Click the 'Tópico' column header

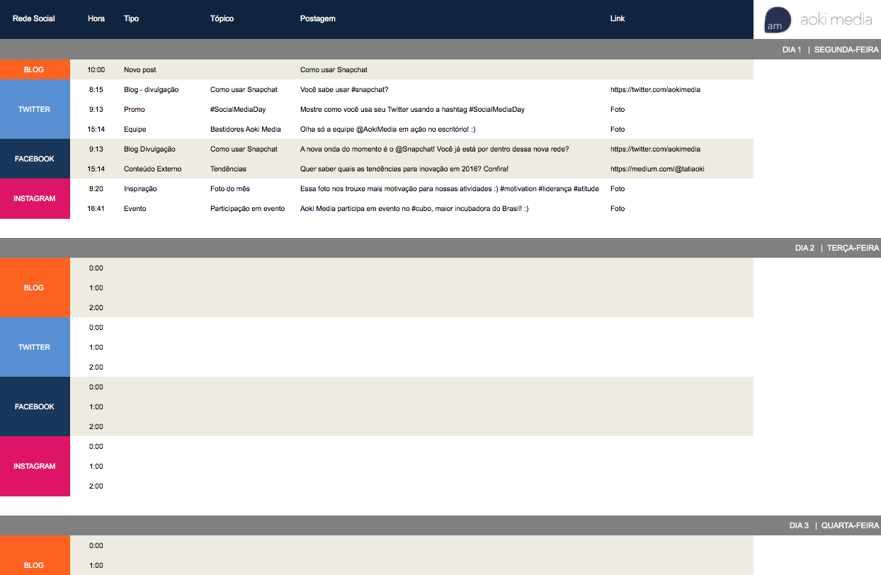click(x=222, y=18)
